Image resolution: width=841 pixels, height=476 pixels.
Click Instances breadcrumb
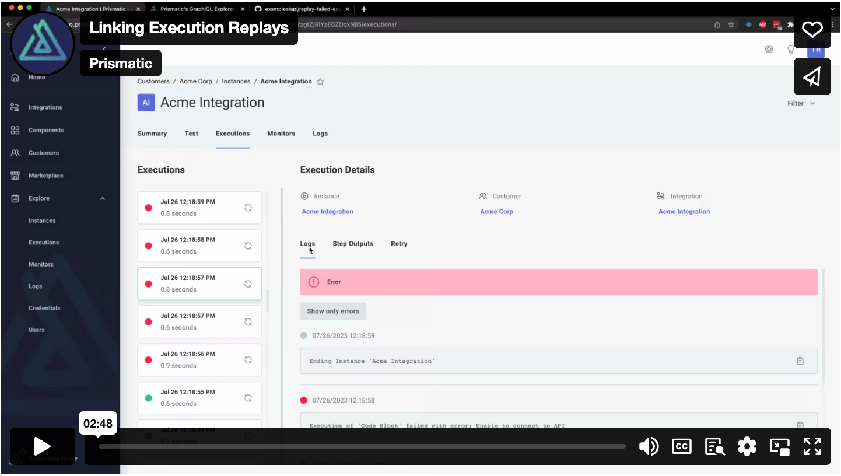tap(236, 81)
